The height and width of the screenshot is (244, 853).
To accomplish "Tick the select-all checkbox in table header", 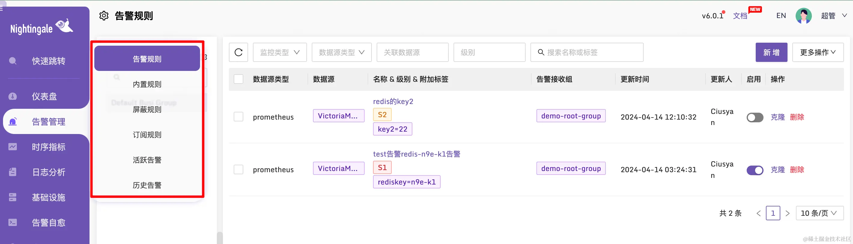I will [x=238, y=79].
